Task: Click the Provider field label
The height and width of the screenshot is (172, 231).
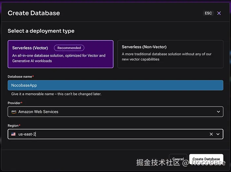Action: tap(15, 103)
